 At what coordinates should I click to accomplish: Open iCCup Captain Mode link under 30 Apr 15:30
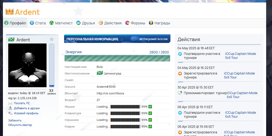(242, 95)
